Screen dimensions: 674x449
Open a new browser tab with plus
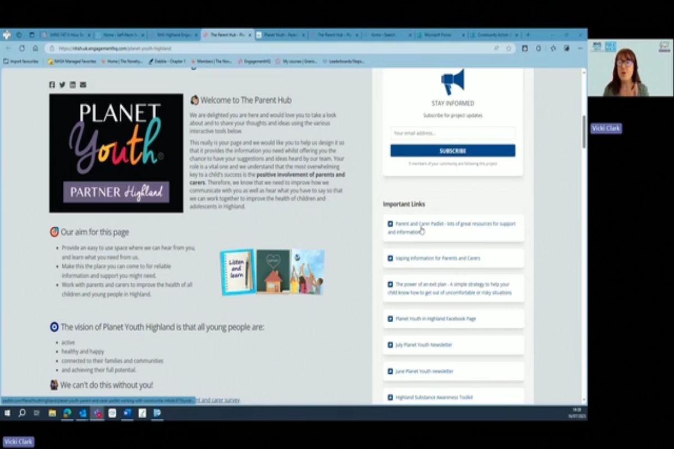(527, 35)
